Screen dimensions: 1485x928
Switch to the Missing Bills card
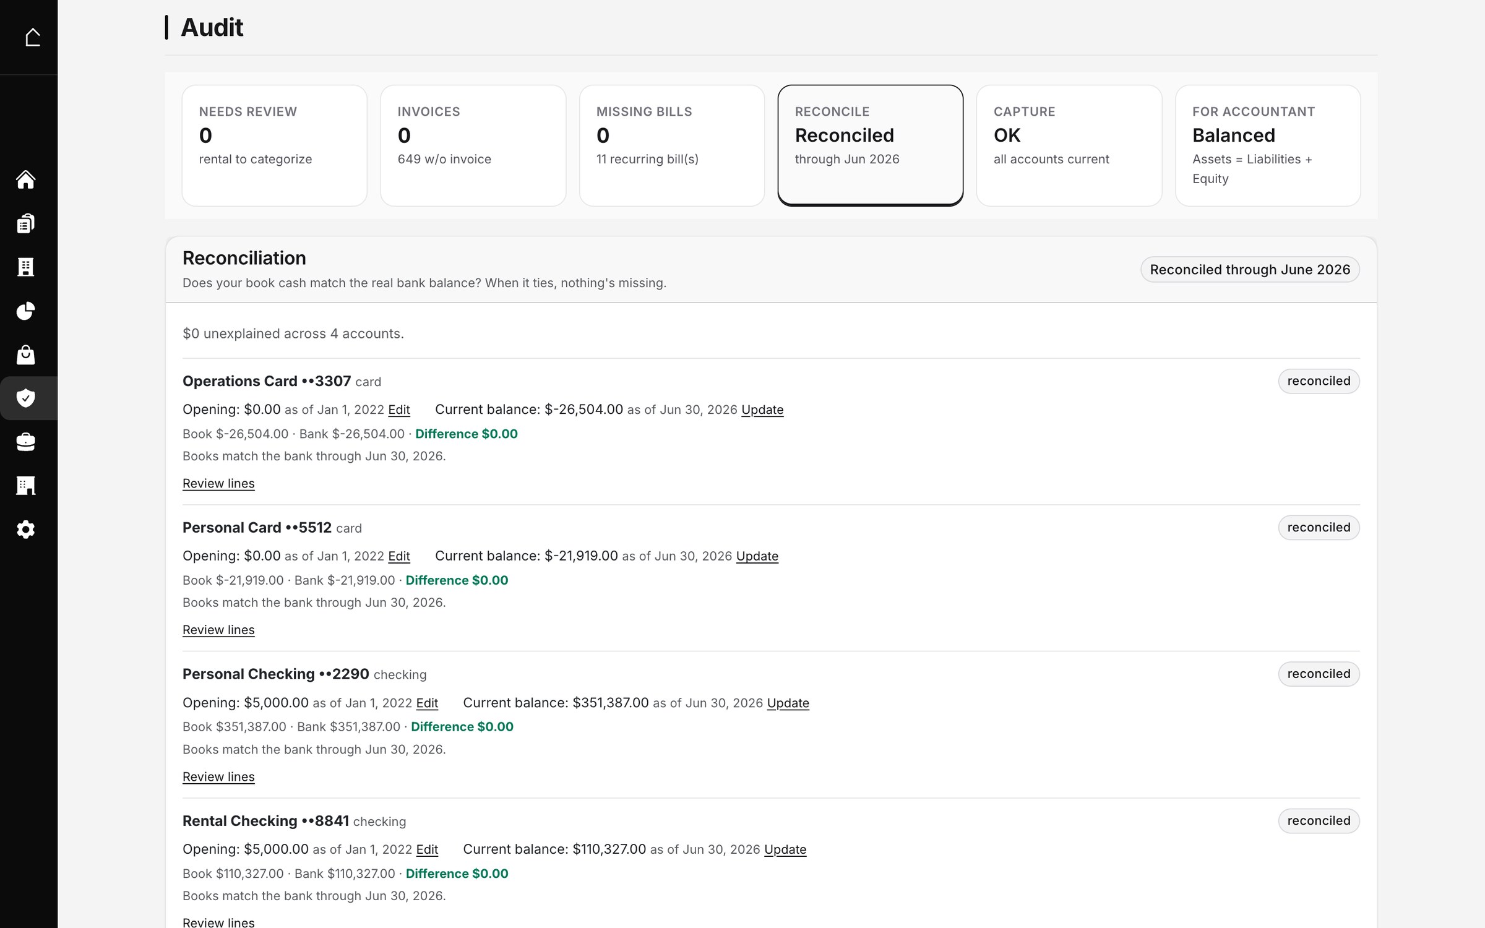coord(672,145)
